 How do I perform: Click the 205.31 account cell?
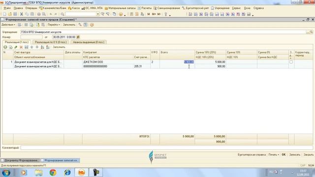click(x=142, y=66)
